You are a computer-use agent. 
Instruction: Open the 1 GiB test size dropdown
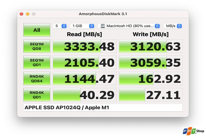click(82, 26)
